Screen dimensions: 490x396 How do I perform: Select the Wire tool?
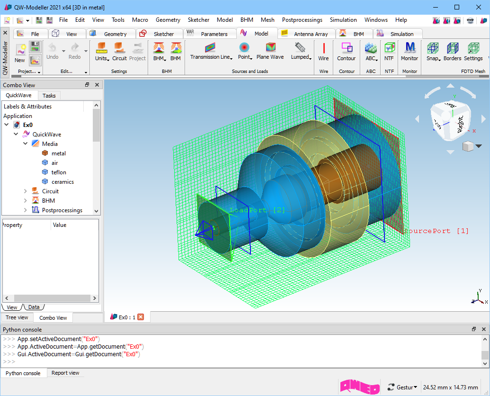[323, 52]
